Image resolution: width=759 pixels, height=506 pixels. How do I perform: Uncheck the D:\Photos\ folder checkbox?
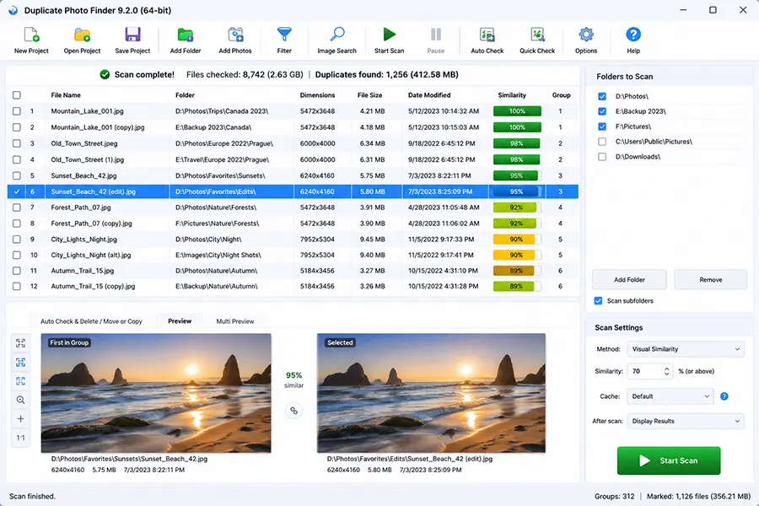pos(602,96)
